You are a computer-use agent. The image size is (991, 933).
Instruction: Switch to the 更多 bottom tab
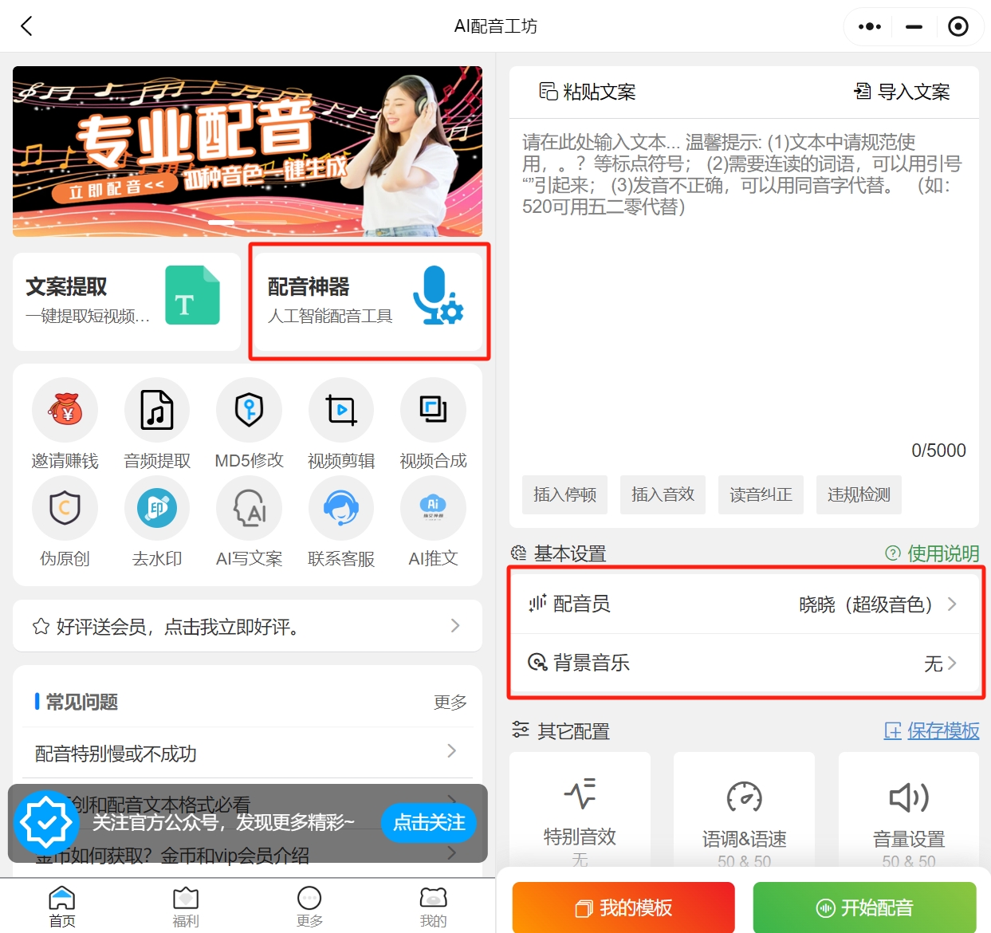309,907
